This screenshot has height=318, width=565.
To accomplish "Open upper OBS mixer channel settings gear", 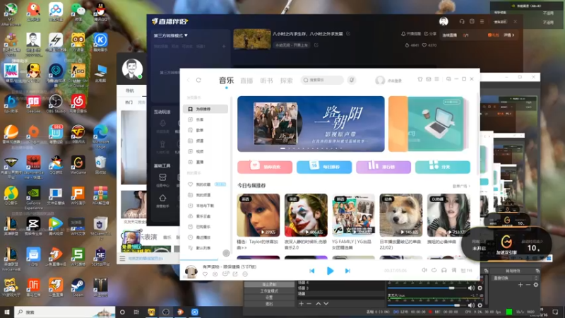I will tap(480, 288).
